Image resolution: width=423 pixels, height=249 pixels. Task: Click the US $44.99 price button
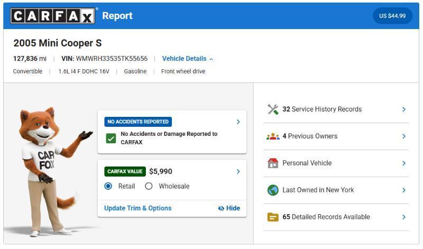tap(392, 16)
